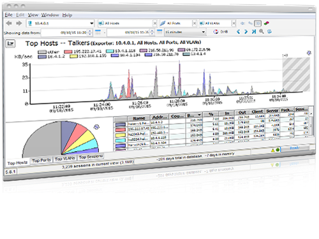Viewport: 319px width, 239px height.
Task: Click the start date field 09/10/15 11:20
Action: click(64, 33)
